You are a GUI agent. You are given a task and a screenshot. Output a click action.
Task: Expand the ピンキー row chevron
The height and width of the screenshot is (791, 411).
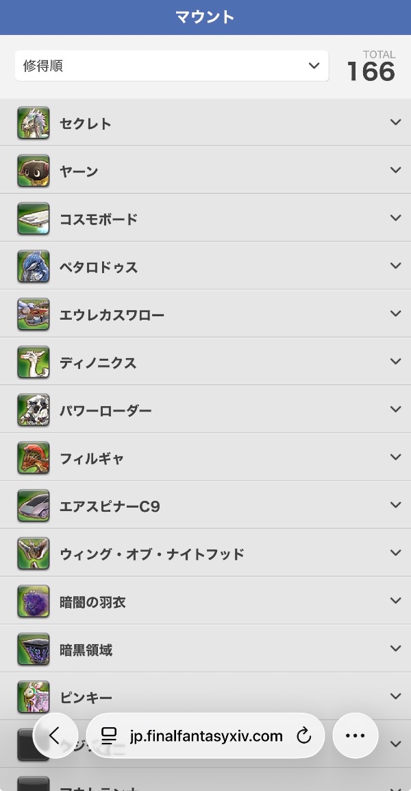[x=395, y=696]
